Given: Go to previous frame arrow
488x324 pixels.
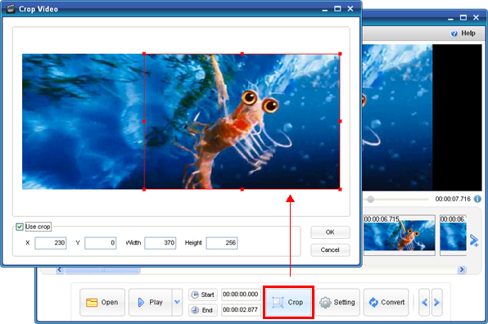Looking at the screenshot, I should pyautogui.click(x=424, y=302).
